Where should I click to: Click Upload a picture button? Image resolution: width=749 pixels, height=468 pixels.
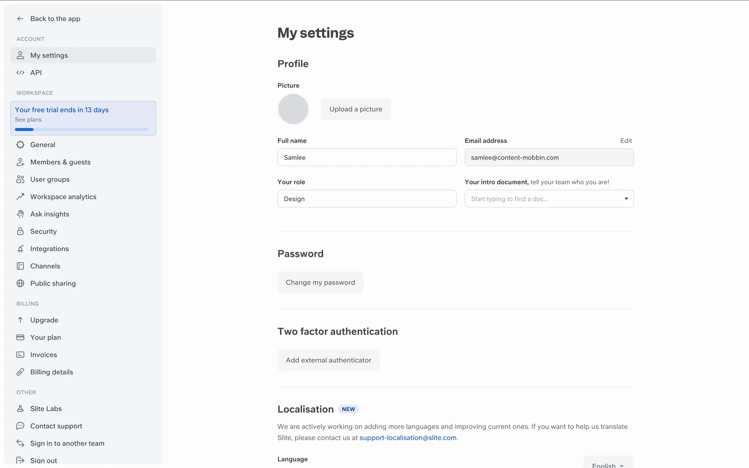click(x=355, y=109)
